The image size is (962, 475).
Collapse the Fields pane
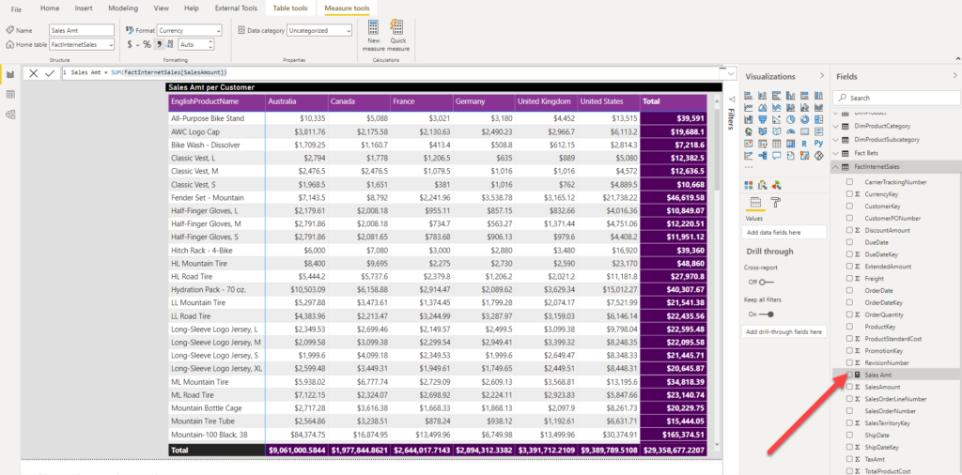954,76
